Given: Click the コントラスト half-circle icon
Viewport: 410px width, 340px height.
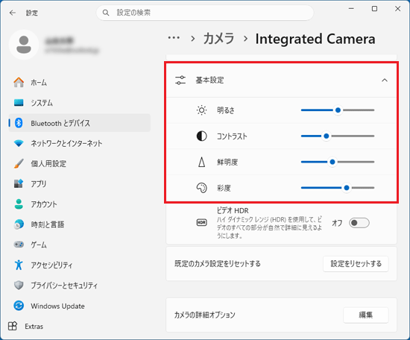Looking at the screenshot, I should click(x=201, y=136).
